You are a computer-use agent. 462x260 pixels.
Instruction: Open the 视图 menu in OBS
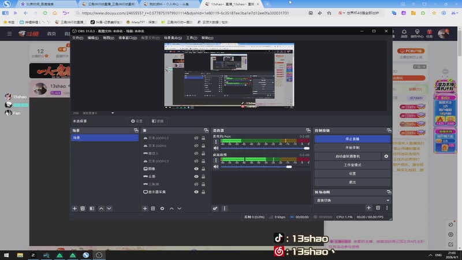pyautogui.click(x=109, y=38)
